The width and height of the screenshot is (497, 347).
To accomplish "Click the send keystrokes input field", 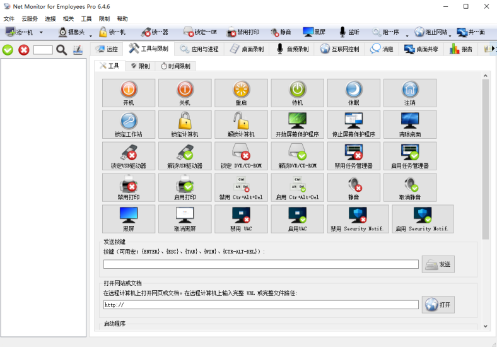I will [261, 264].
